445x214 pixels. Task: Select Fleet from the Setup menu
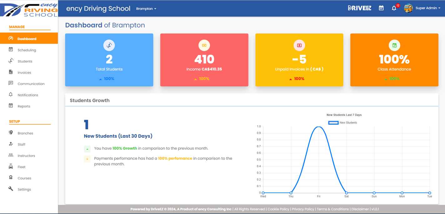22,167
